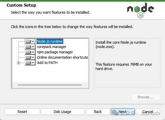This screenshot has width=165, height=120.
Task: Expand the Add to PATH tree node
Action: click(18, 63)
